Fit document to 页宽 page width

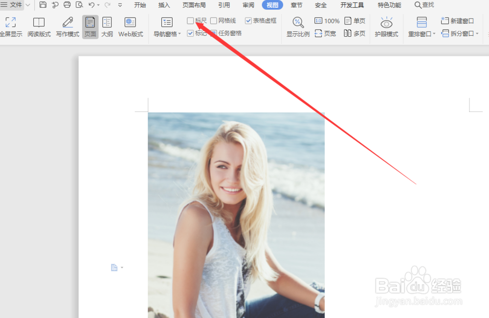[325, 33]
